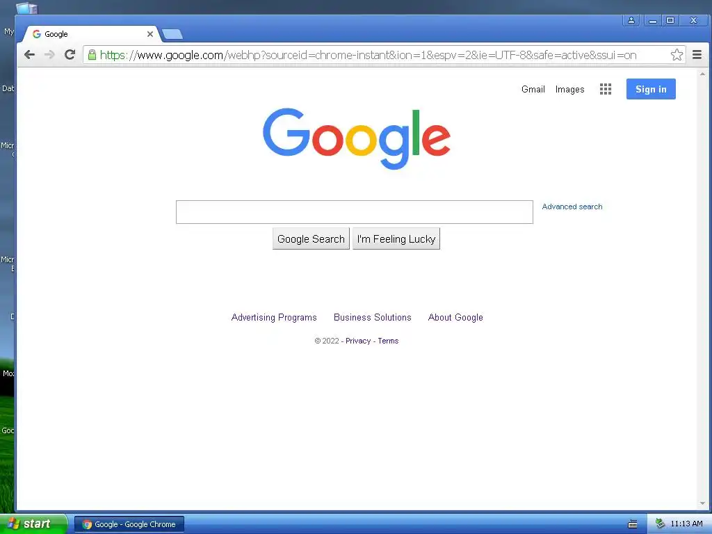Open the Terms link
This screenshot has width=712, height=534.
coord(388,341)
